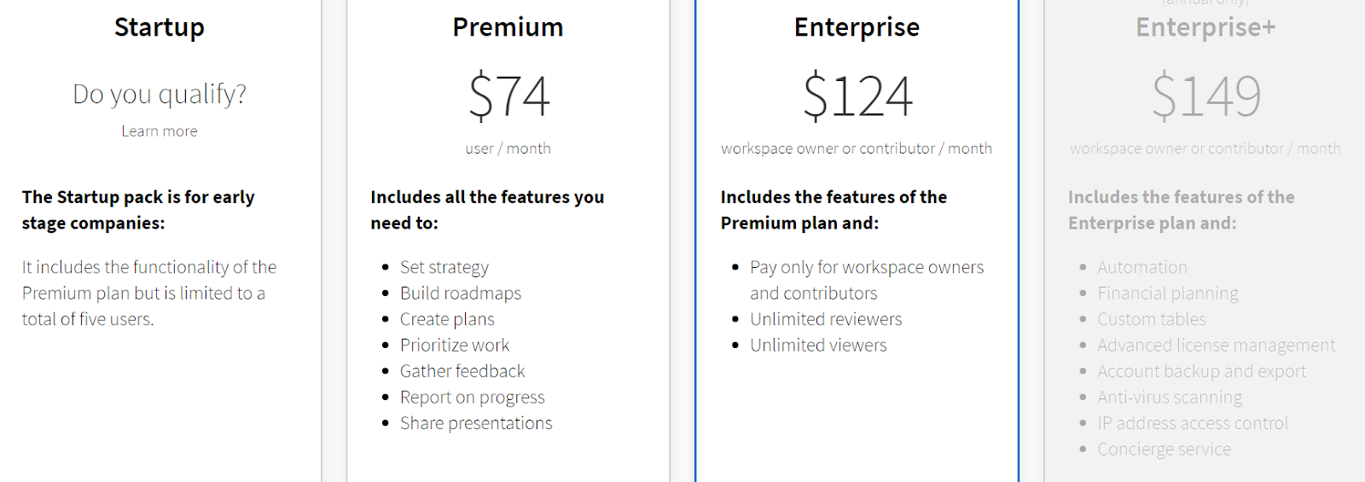Click the Unlimited reviewers item
Screen dimensions: 1365x482
tap(826, 319)
